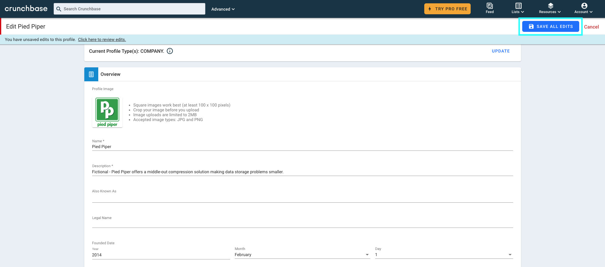Open the Lists menu
The image size is (605, 267).
pos(518,8)
